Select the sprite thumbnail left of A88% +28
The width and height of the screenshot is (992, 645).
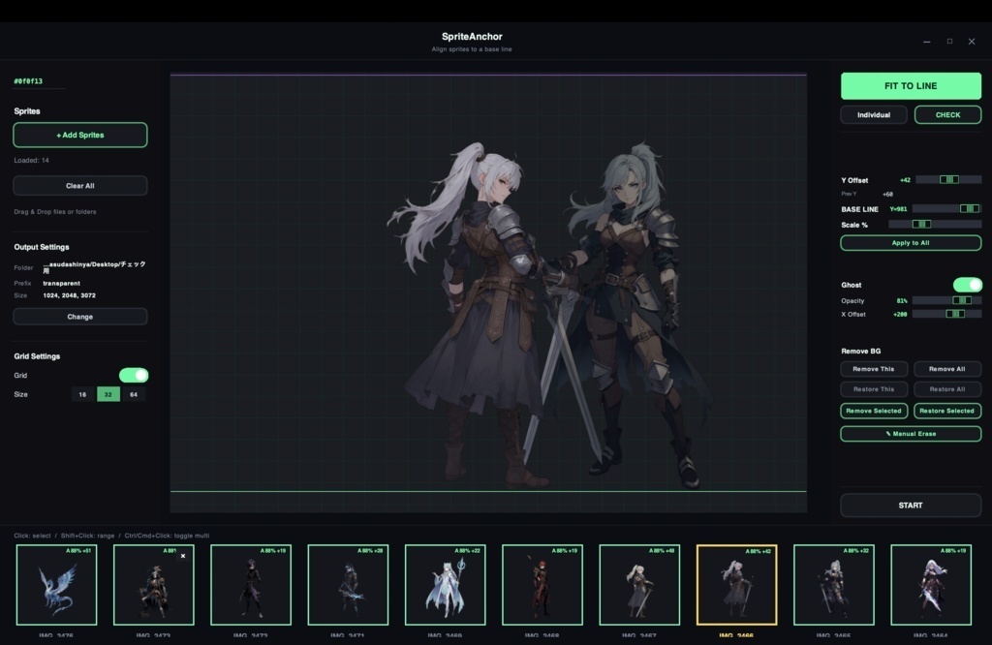251,585
